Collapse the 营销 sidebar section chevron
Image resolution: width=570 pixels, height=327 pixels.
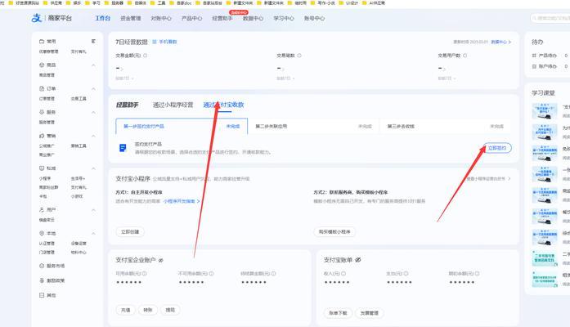(93, 136)
